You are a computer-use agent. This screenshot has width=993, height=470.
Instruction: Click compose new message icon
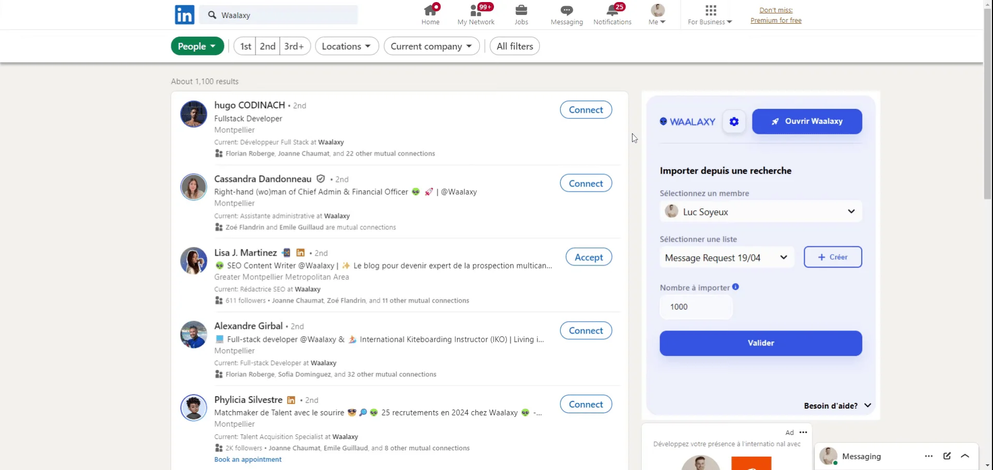click(x=947, y=456)
